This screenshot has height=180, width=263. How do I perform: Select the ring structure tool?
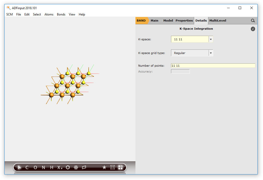pos(68,167)
